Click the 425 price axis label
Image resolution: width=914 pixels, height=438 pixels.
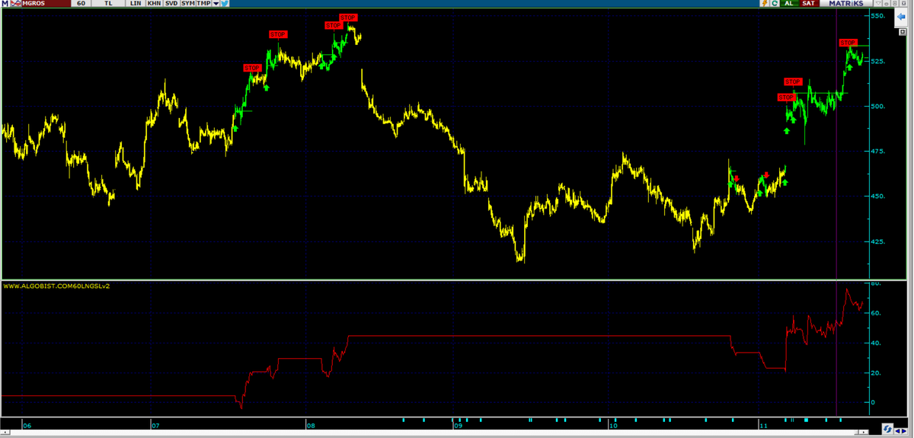877,241
